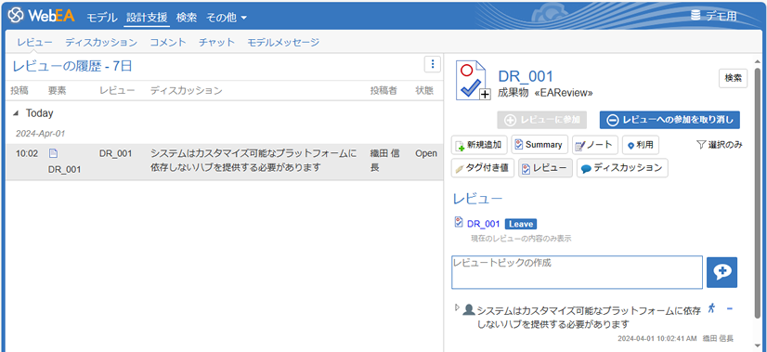Click the 2024-Apr-01 date label
Viewport: 767px width, 352px height.
(x=41, y=133)
